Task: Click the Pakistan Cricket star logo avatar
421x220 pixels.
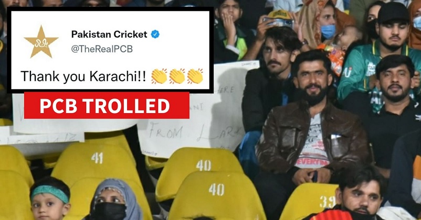Action: (x=41, y=42)
